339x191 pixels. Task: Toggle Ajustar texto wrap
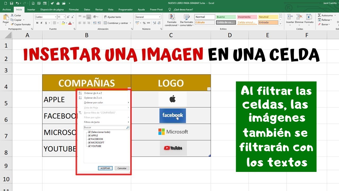pos(113,17)
